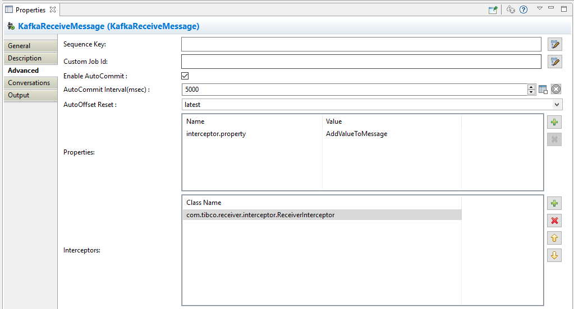
Task: Add a new row to Properties table
Action: coord(554,123)
